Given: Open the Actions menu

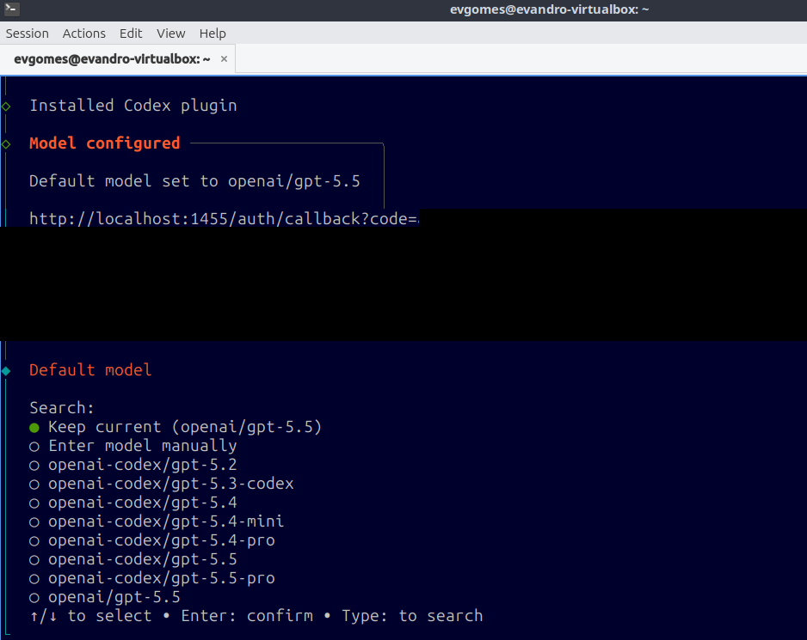Looking at the screenshot, I should pos(84,34).
